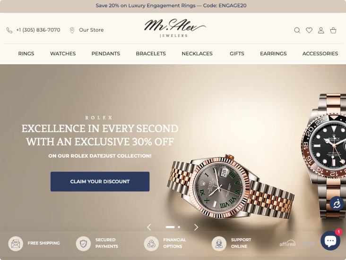
Task: Open the Rings menu
Action: (26, 53)
